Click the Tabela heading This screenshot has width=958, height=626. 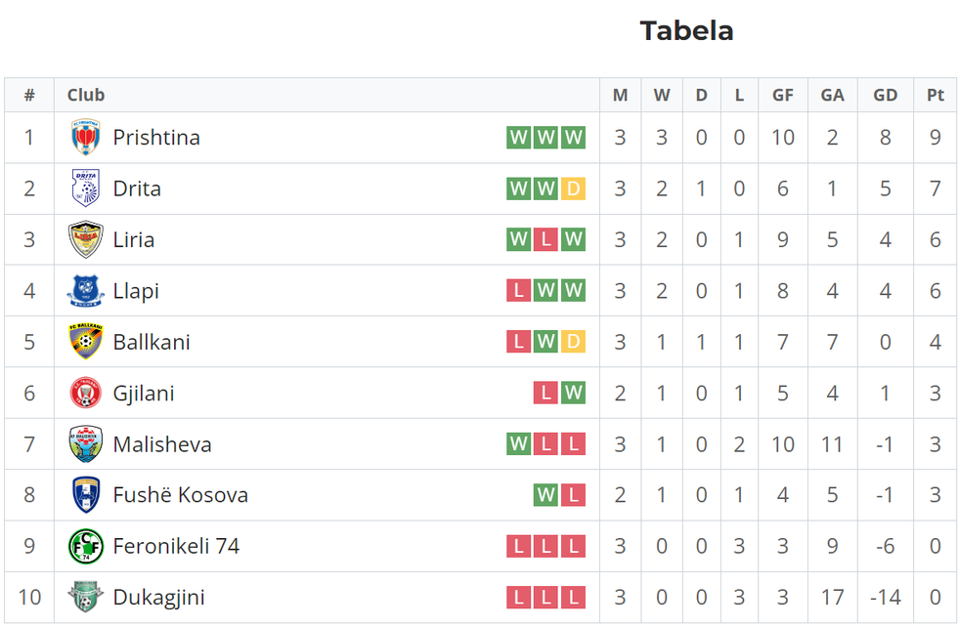(x=686, y=30)
